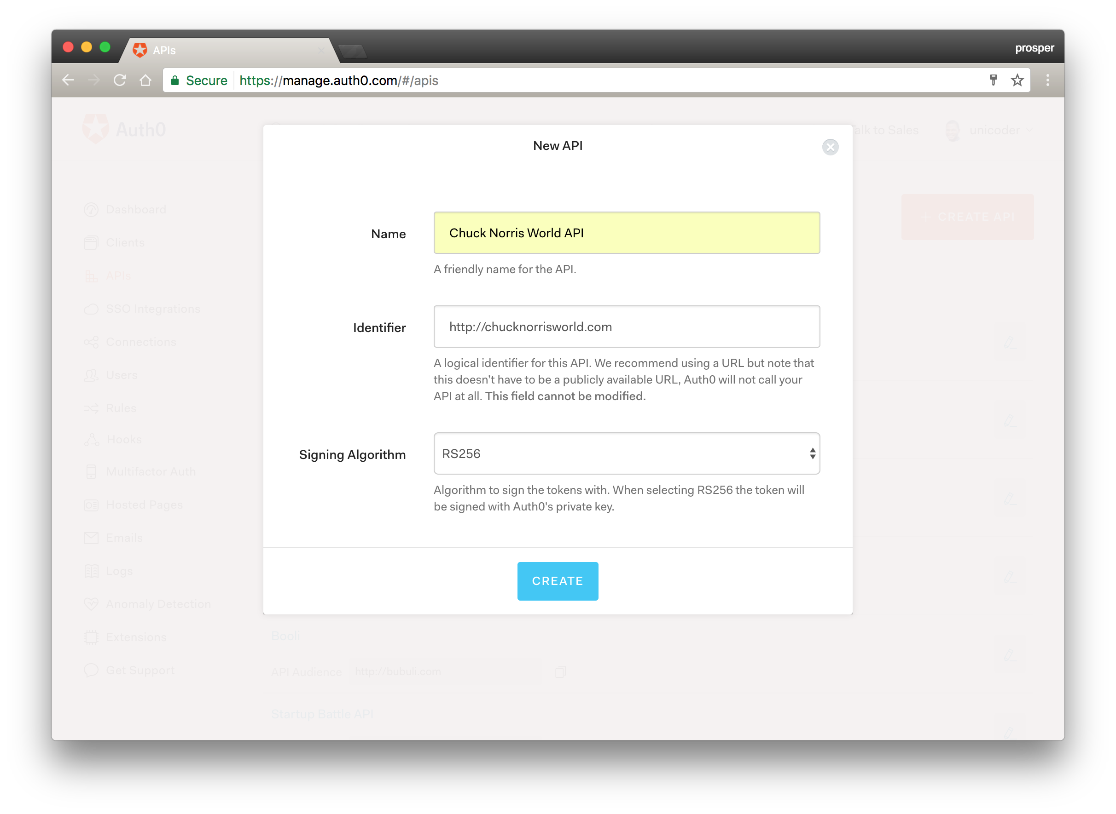Reload the page with refresh icon

(120, 80)
